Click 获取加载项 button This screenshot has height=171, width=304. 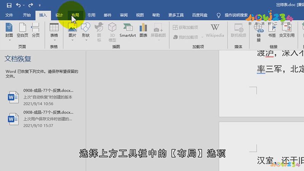[x=185, y=27]
